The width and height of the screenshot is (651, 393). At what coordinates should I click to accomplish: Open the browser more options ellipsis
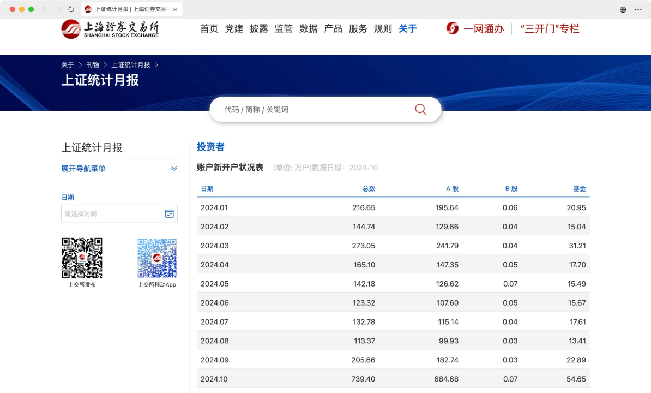coord(638,9)
